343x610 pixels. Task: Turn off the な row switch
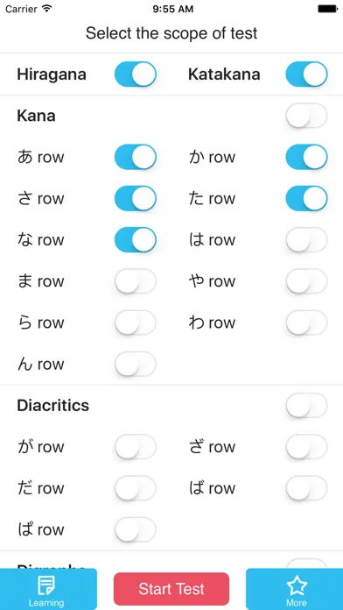[135, 239]
